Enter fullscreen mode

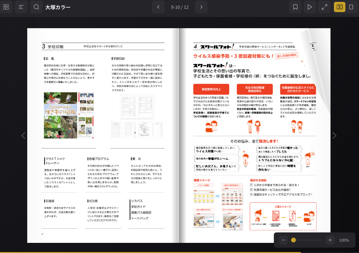pos(324,7)
